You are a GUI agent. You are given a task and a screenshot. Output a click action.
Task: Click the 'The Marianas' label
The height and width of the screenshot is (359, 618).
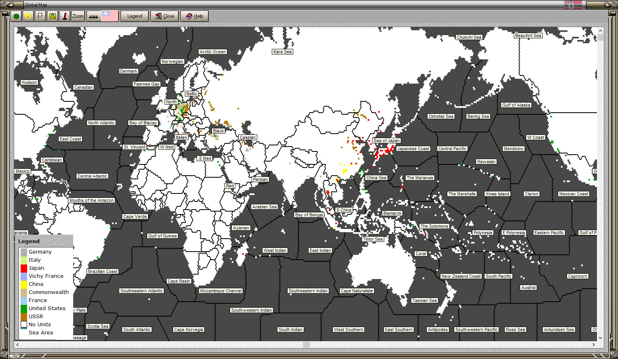point(420,178)
